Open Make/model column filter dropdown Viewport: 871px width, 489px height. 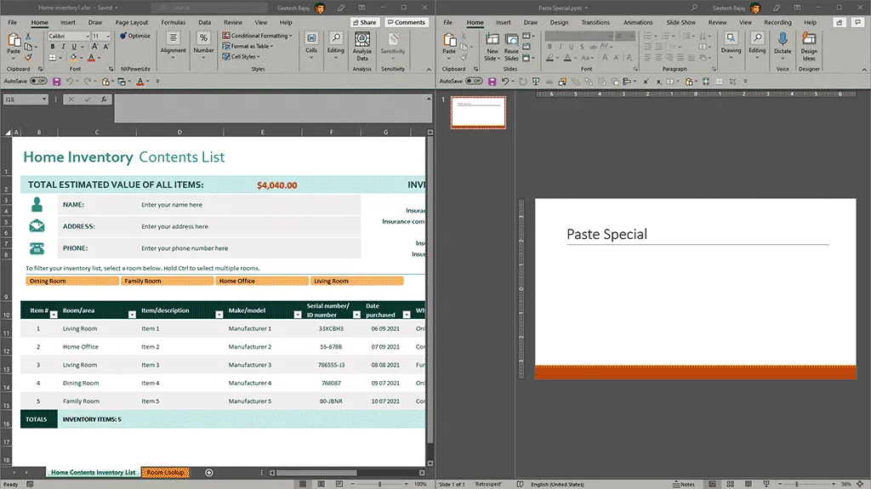[298, 315]
